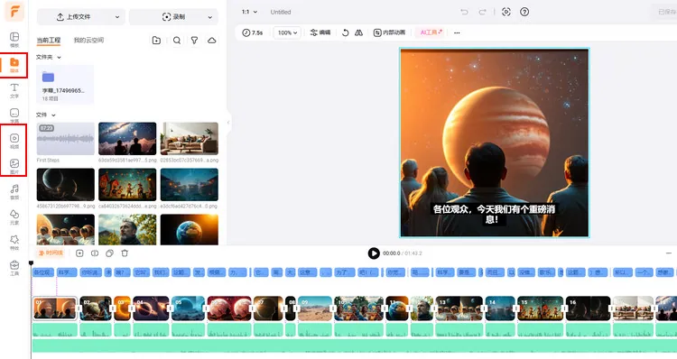Image resolution: width=677 pixels, height=359 pixels.
Task: Click the 上传文件 upload button
Action: [x=74, y=17]
